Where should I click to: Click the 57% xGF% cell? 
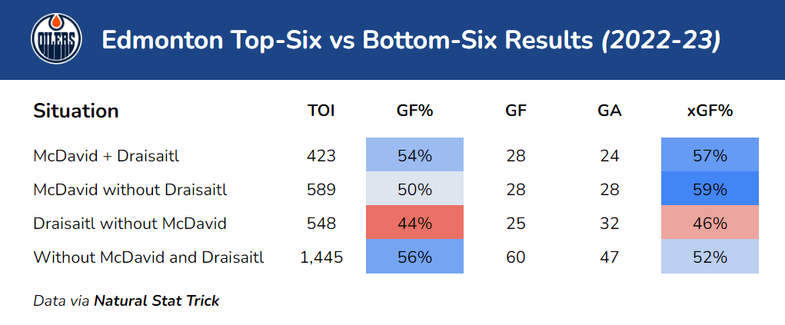(709, 156)
